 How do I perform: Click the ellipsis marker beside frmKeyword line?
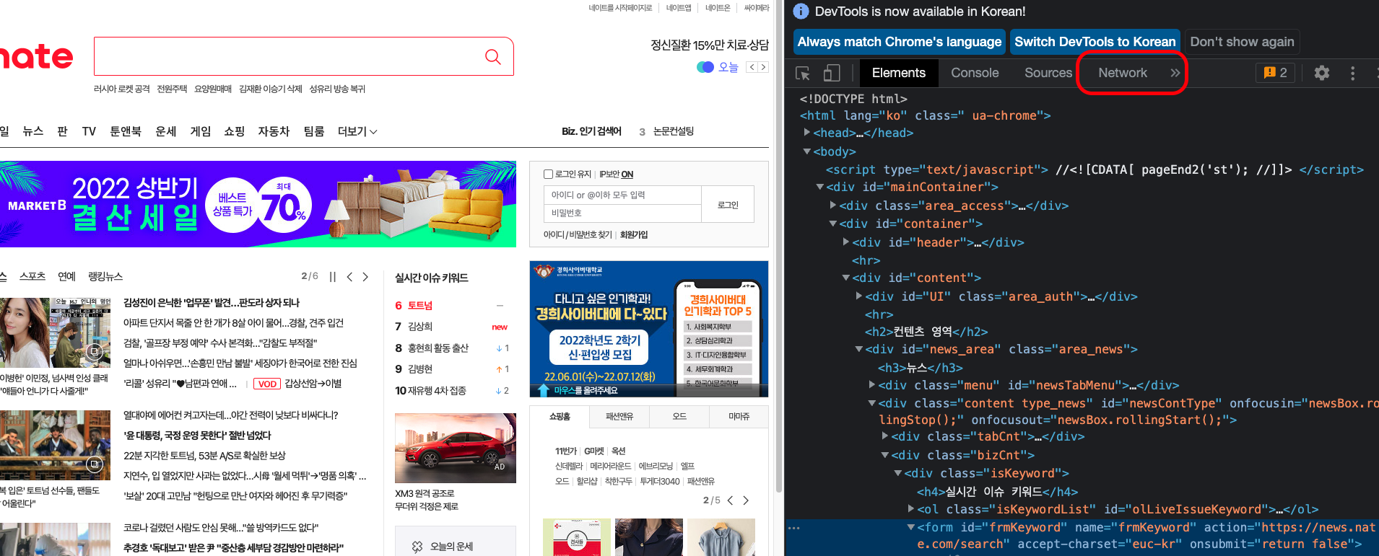tap(794, 528)
